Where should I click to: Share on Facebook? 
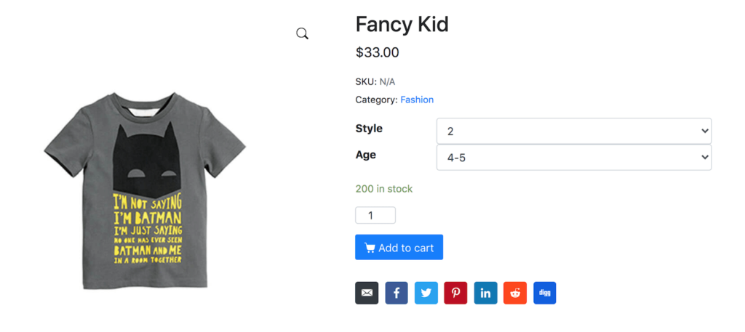click(x=397, y=293)
